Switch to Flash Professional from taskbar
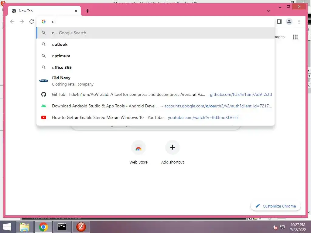 [81, 227]
